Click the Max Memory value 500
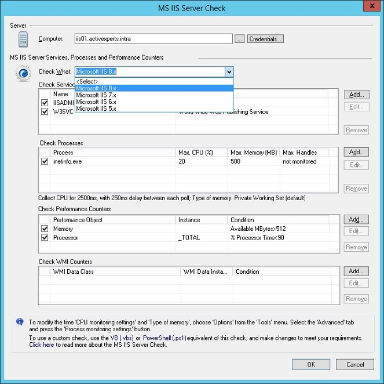 point(235,161)
